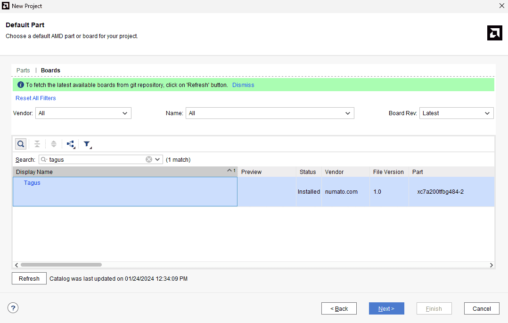
Task: Open the Name filter dropdown
Action: click(x=270, y=113)
